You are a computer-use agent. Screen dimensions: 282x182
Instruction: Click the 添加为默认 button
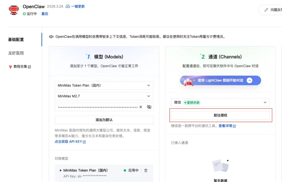point(104,120)
